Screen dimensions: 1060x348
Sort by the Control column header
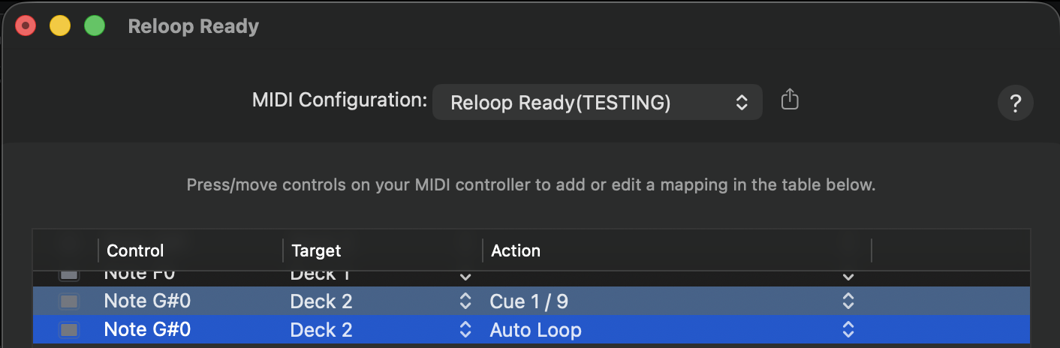click(x=135, y=250)
